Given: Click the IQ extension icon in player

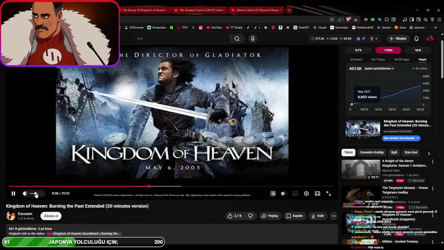Looking at the screenshot, I should pos(273,194).
